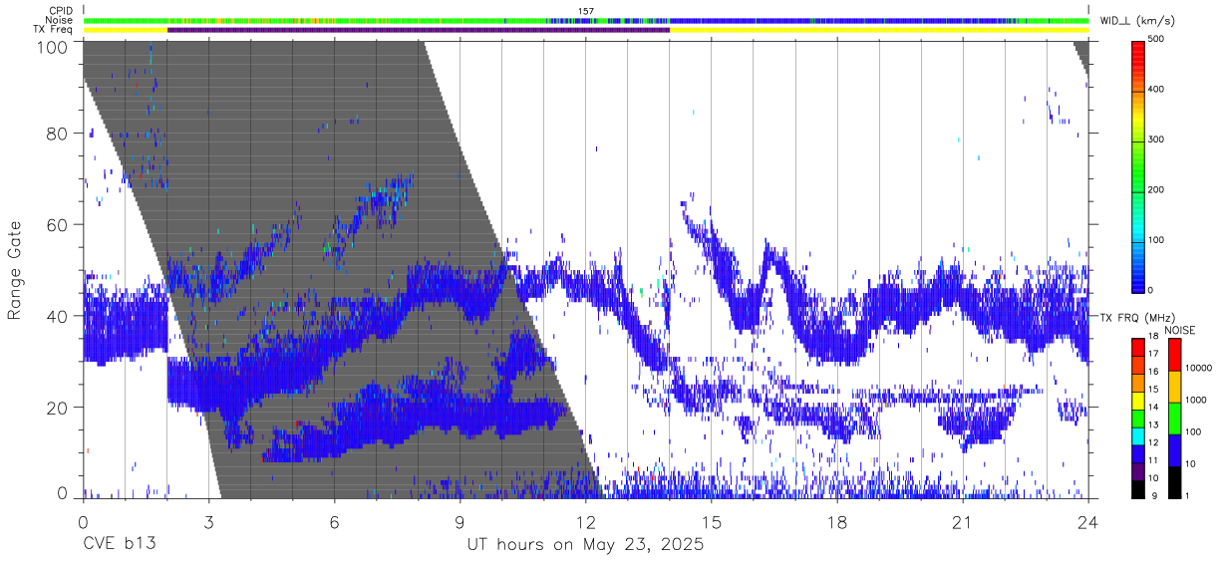Click the x-axis tick label 18
The image size is (1224, 565).
[x=837, y=521]
